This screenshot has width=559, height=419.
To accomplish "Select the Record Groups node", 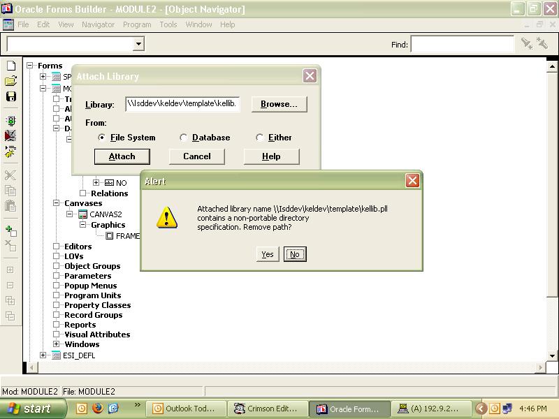I will [x=94, y=315].
